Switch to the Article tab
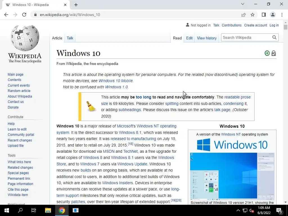The image size is (288, 216). click(57, 38)
